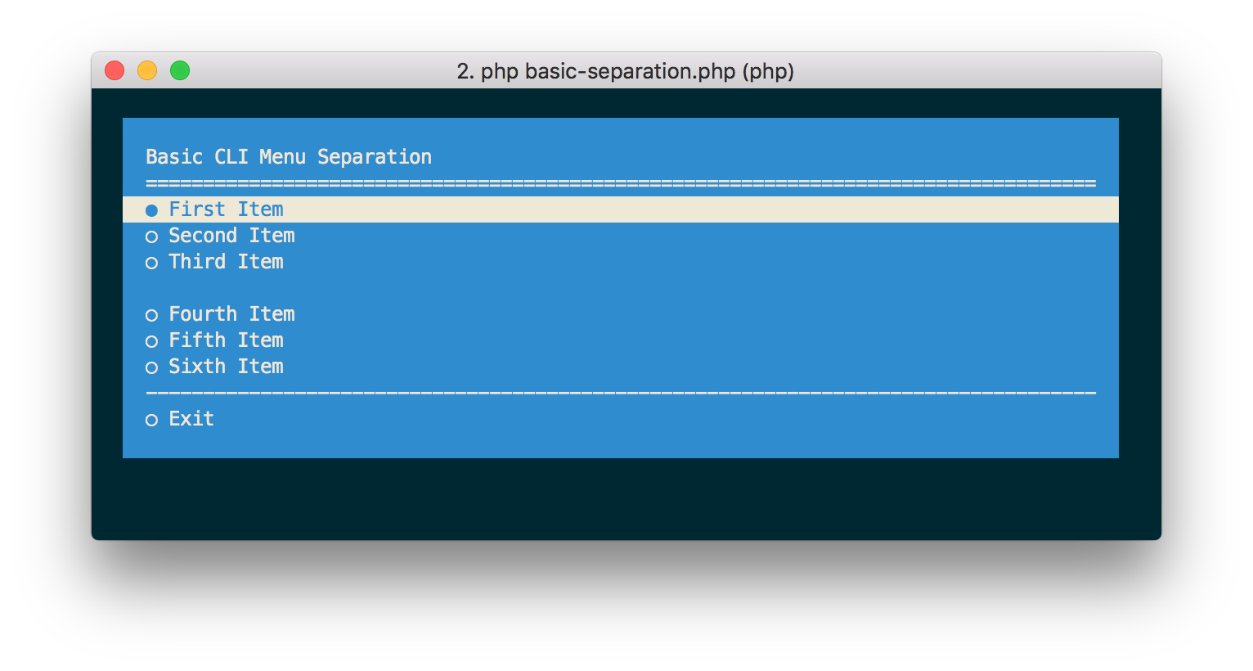
Task: Select the filled bullet beside First Item
Action: click(x=151, y=211)
